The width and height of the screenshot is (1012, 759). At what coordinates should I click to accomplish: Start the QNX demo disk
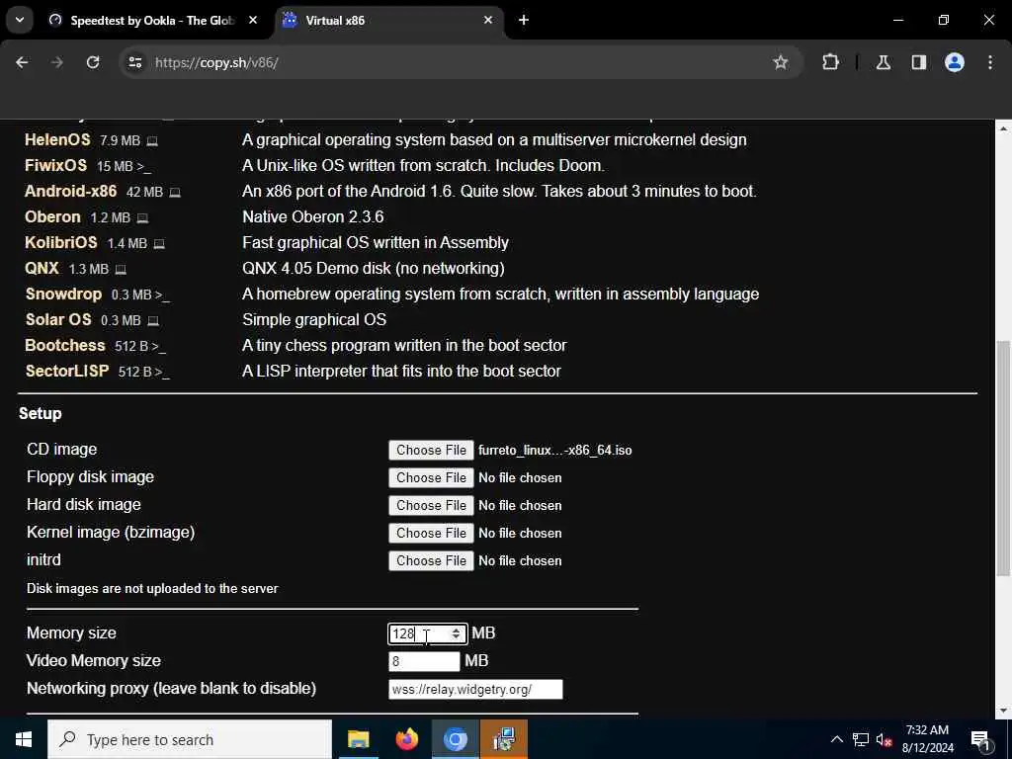(42, 268)
